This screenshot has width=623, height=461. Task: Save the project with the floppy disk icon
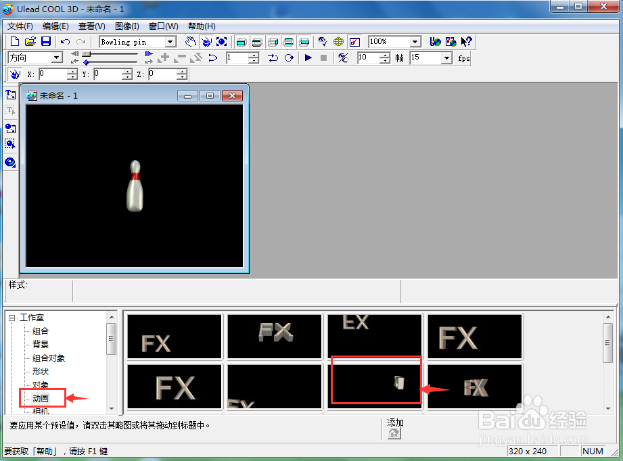click(x=46, y=41)
